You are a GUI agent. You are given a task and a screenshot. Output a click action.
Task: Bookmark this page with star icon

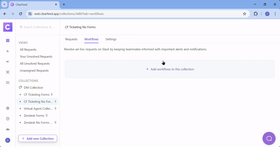[244, 14]
